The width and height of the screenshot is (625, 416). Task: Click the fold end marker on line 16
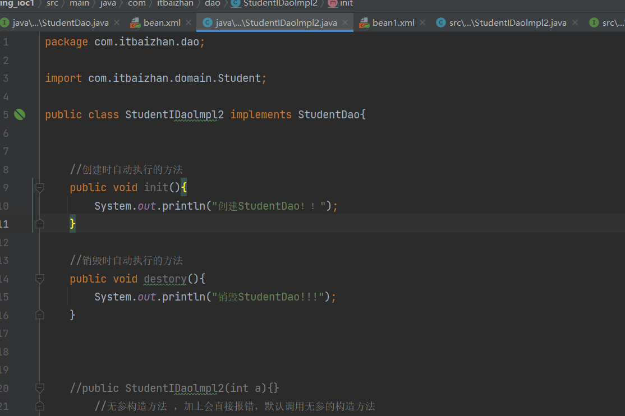pos(39,315)
